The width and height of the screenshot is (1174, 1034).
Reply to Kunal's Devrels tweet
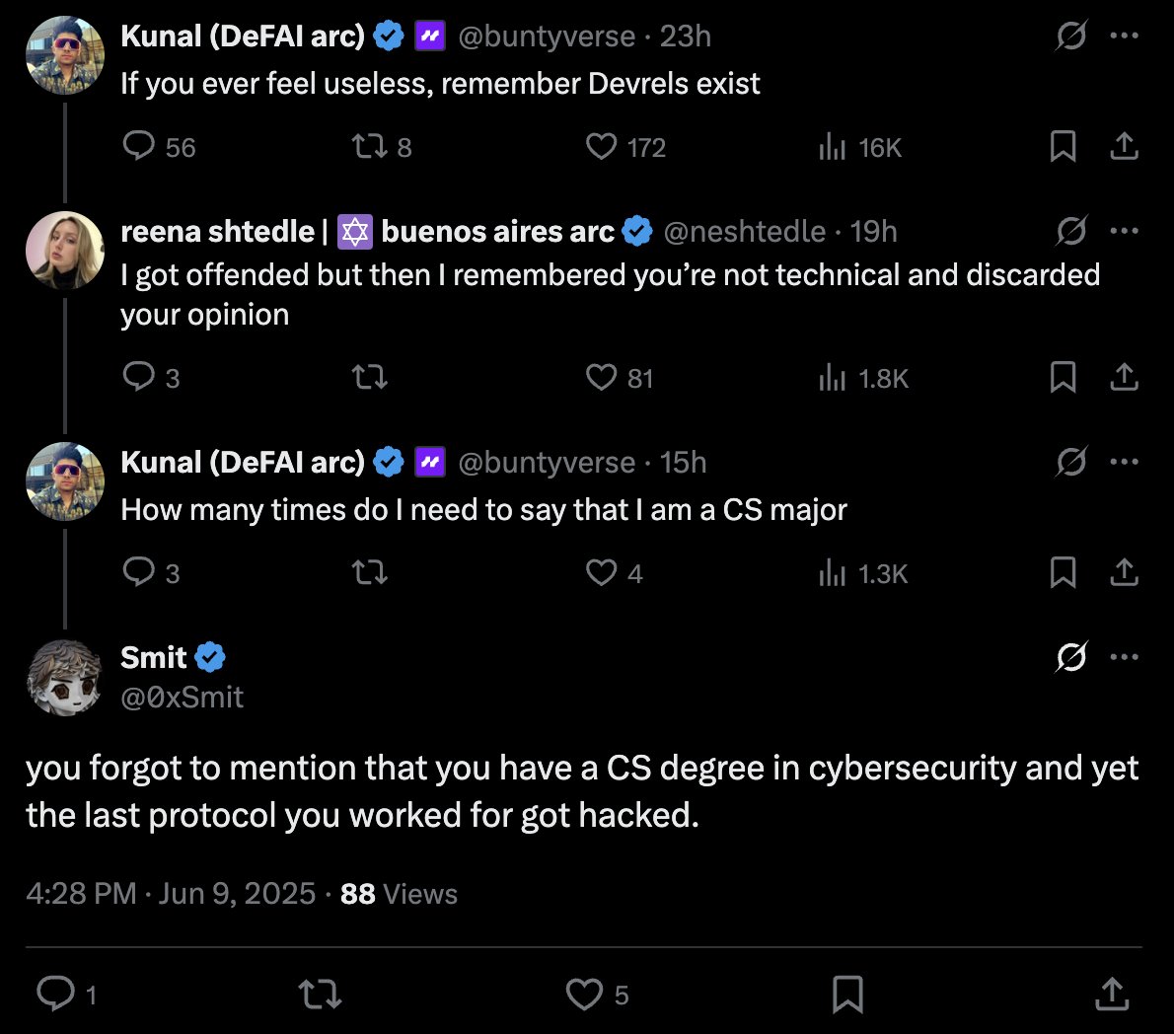pyautogui.click(x=139, y=147)
